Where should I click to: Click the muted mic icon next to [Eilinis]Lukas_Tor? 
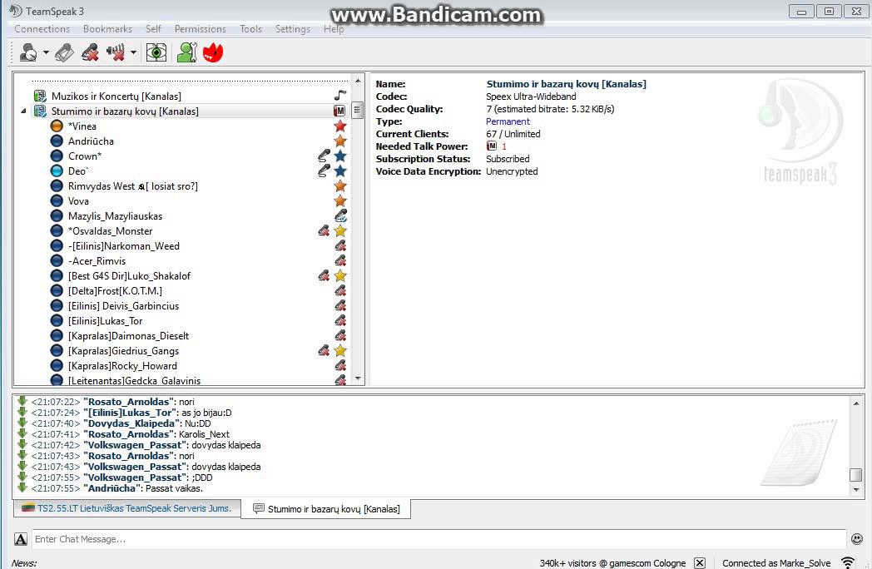[x=340, y=321]
